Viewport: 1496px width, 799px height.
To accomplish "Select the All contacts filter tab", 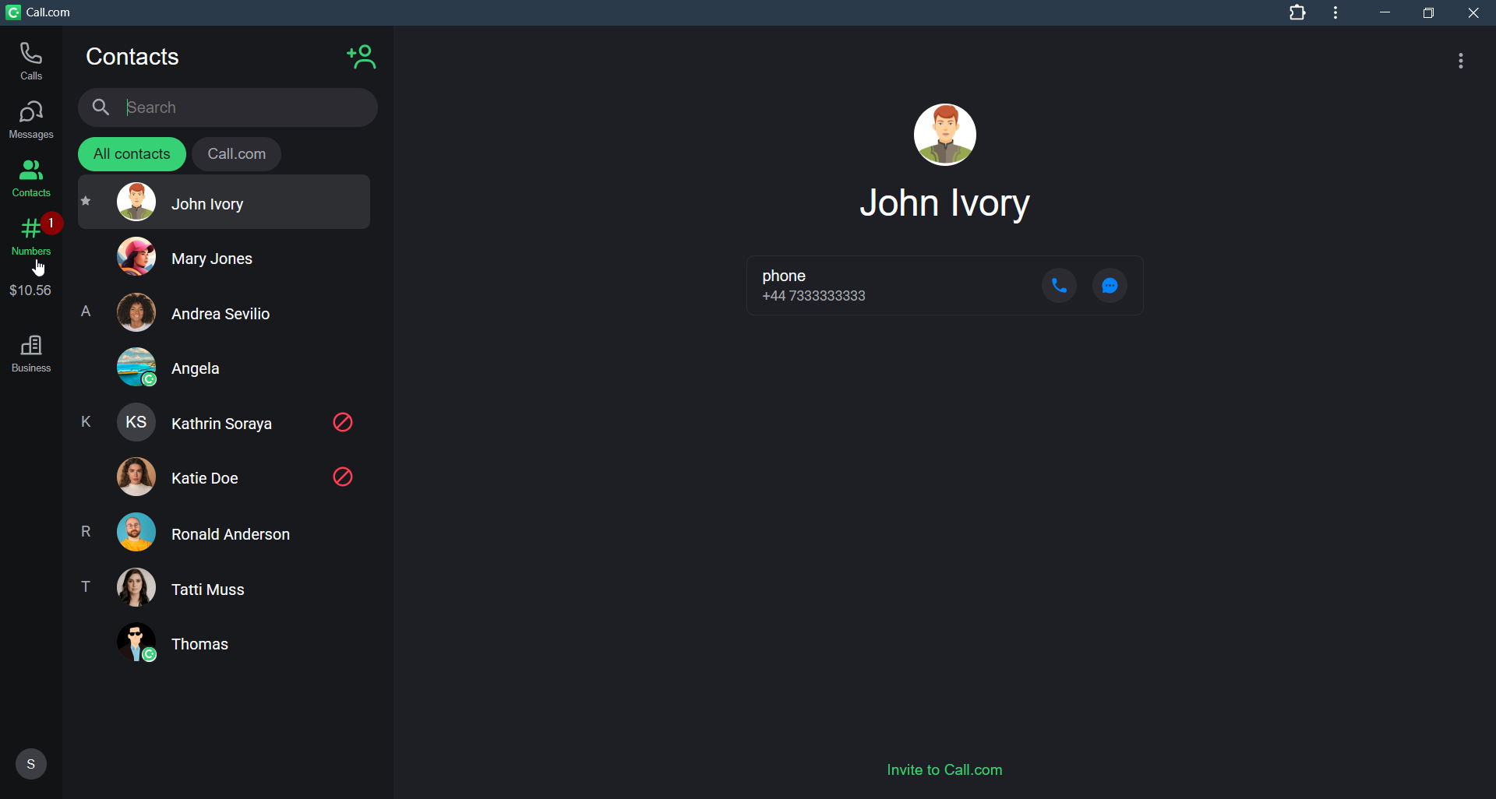I will tap(132, 154).
